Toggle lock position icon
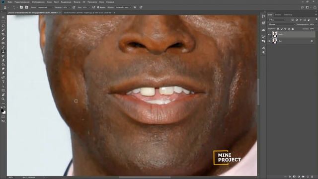318x179 pixels. click(285, 29)
